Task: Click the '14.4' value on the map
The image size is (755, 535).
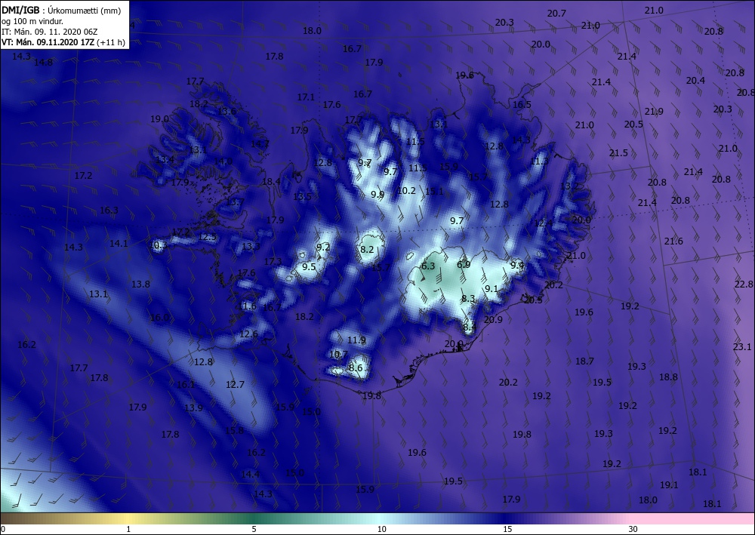Action: [x=251, y=475]
